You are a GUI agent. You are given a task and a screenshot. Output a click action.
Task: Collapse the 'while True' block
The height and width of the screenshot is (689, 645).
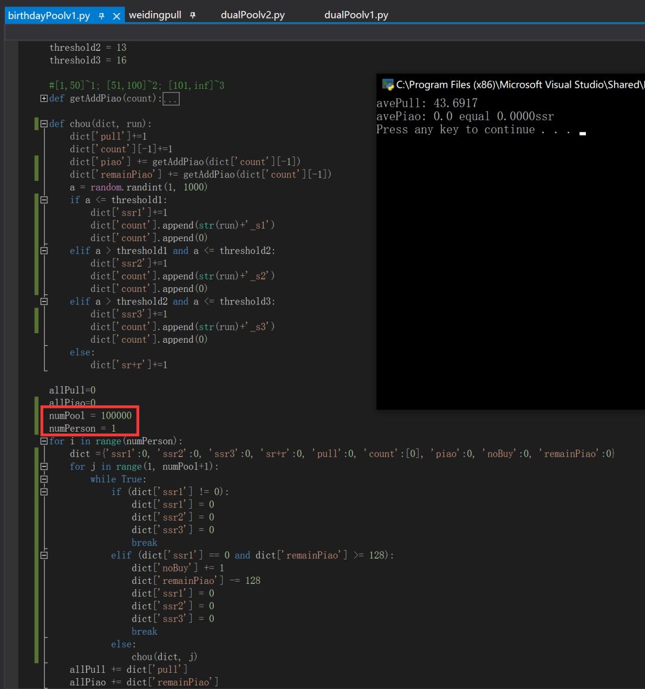pyautogui.click(x=44, y=479)
